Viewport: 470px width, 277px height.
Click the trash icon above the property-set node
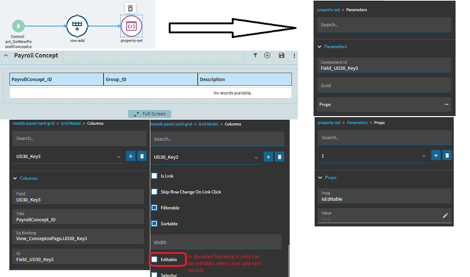(x=130, y=8)
